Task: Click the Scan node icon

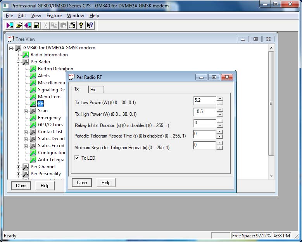Action: point(33,111)
